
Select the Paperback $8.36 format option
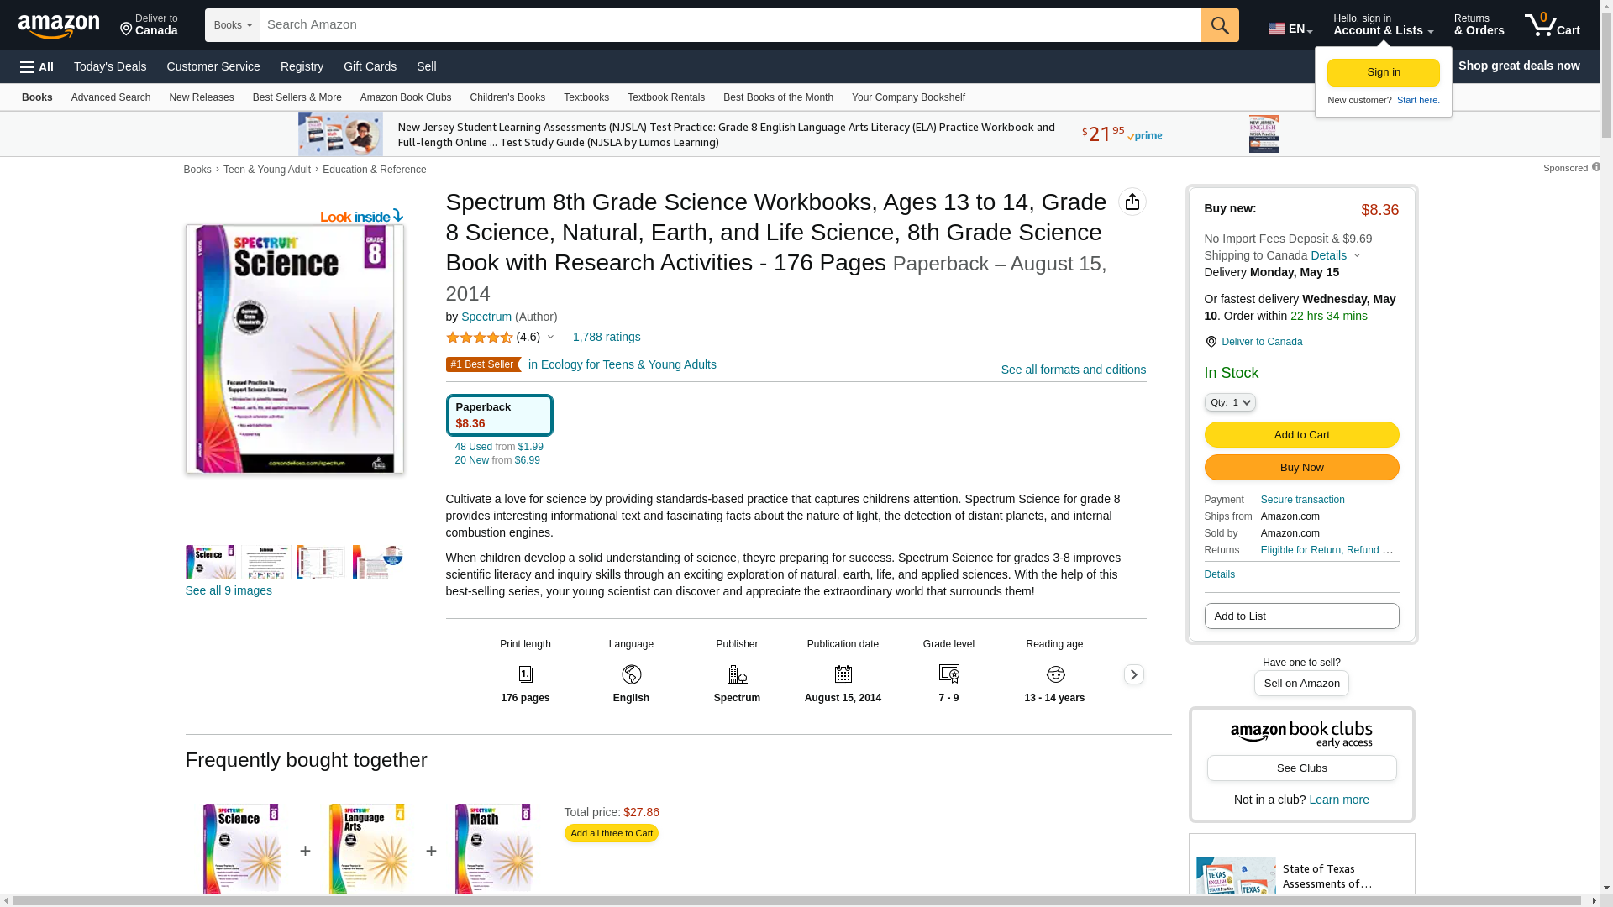click(x=499, y=415)
